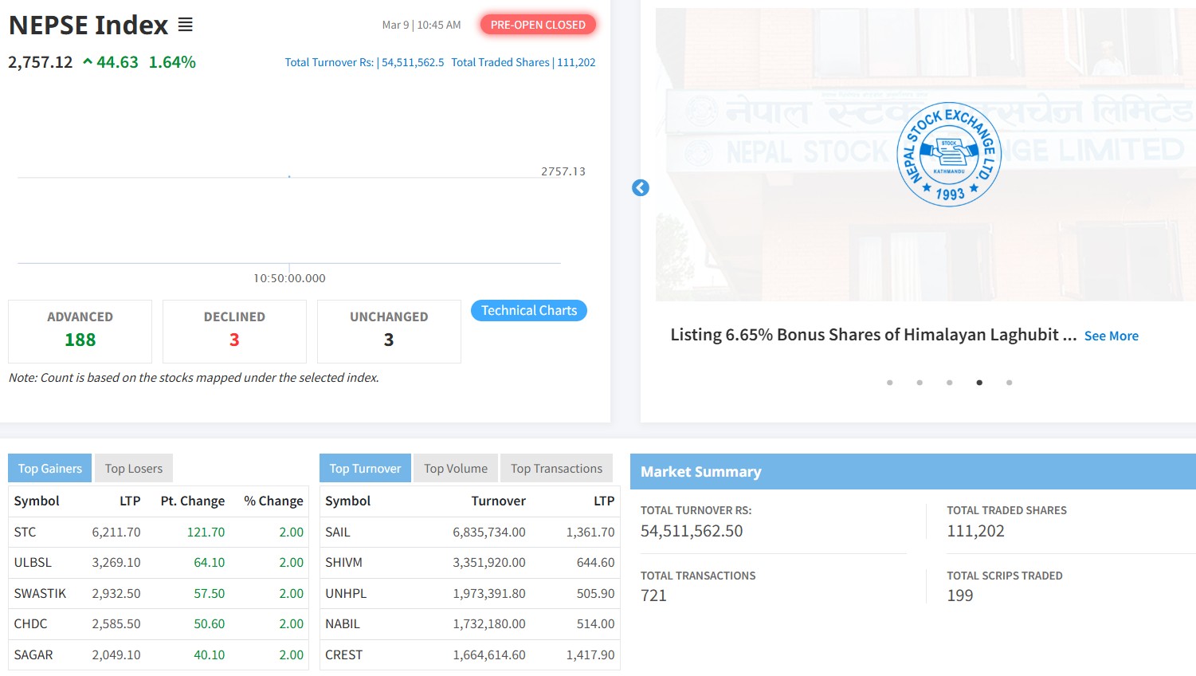Select the third carousel dot indicator

pos(949,383)
